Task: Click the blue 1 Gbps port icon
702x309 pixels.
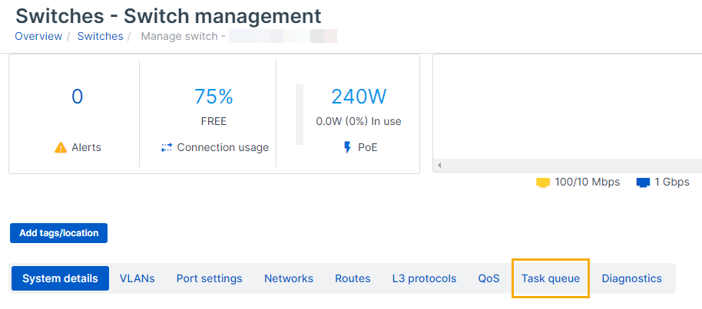Action: [x=644, y=182]
